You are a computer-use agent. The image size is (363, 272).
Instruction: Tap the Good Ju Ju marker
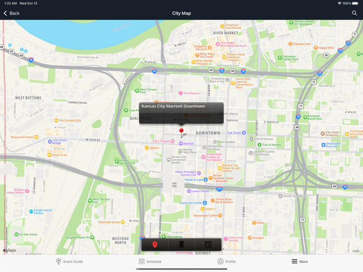click(49, 155)
